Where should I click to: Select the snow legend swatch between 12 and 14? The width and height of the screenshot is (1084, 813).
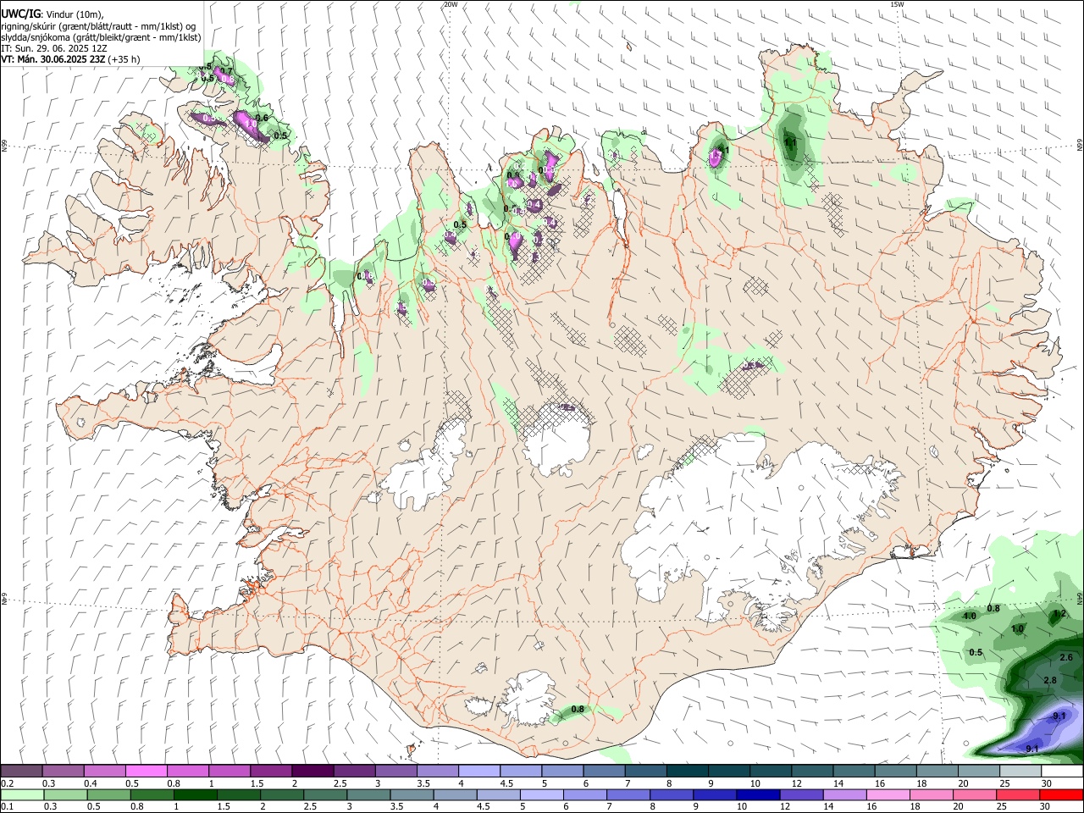(811, 771)
